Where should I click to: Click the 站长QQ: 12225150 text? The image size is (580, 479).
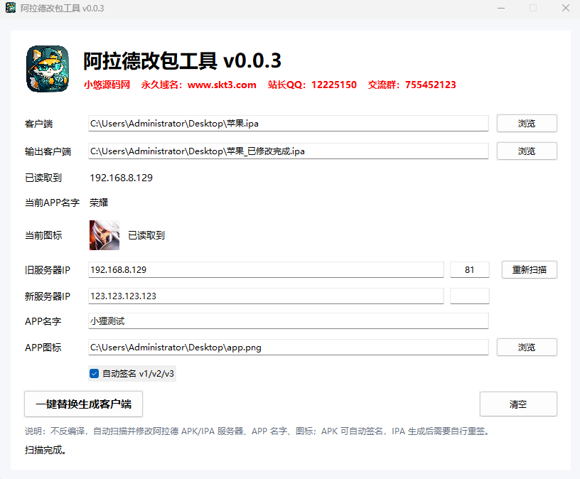click(x=312, y=85)
